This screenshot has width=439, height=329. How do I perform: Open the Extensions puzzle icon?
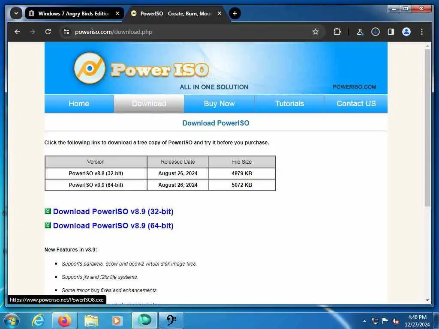tap(337, 32)
